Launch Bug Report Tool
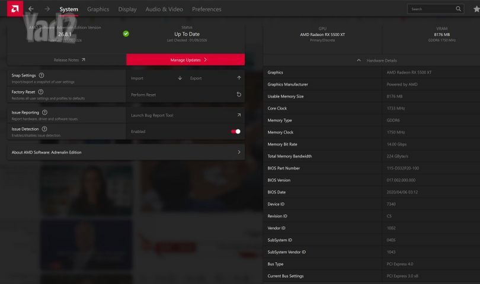Image resolution: width=480 pixels, height=284 pixels. 185,115
